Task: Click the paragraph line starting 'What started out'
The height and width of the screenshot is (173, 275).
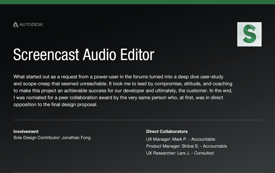Action: [119, 77]
